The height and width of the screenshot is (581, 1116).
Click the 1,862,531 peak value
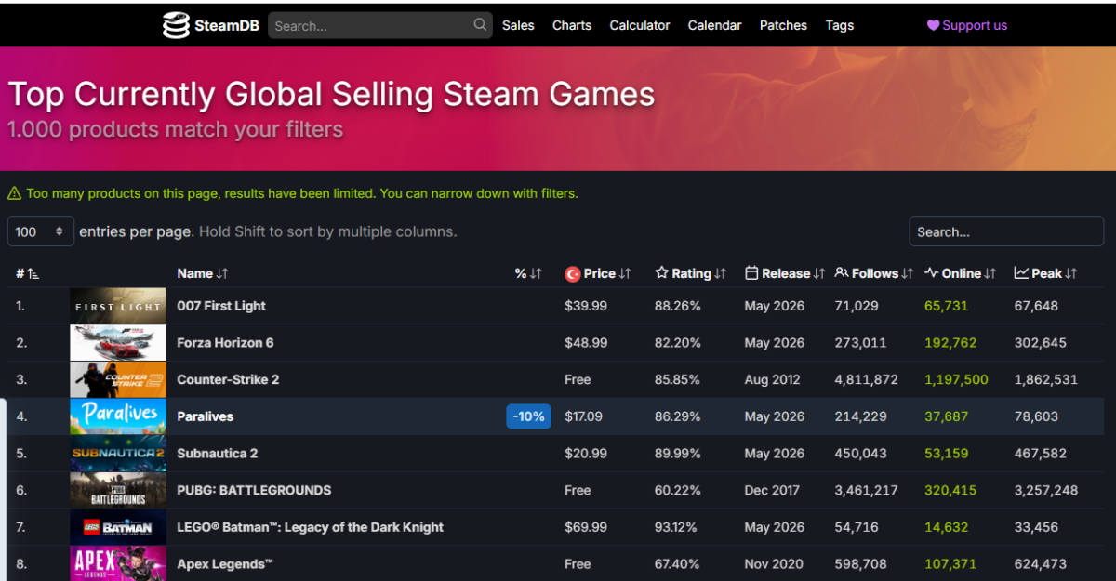[x=1046, y=379]
